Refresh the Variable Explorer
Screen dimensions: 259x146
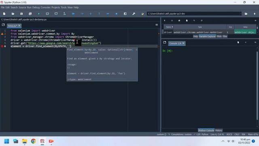tap(202, 21)
